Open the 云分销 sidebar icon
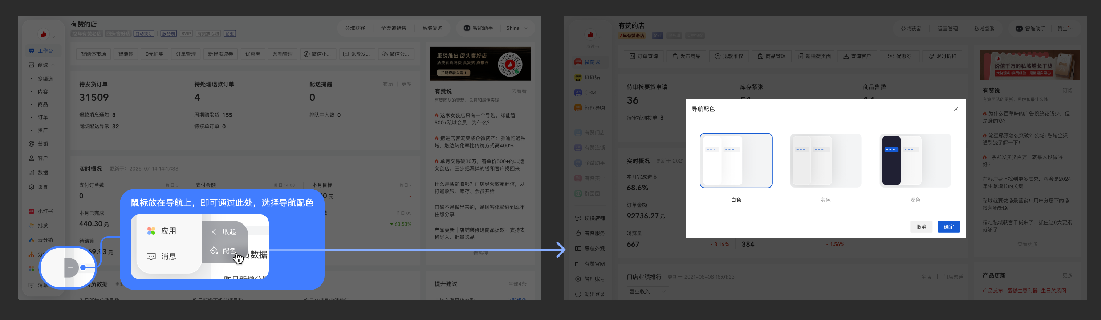Screen dimensions: 1101x320 tap(31, 240)
